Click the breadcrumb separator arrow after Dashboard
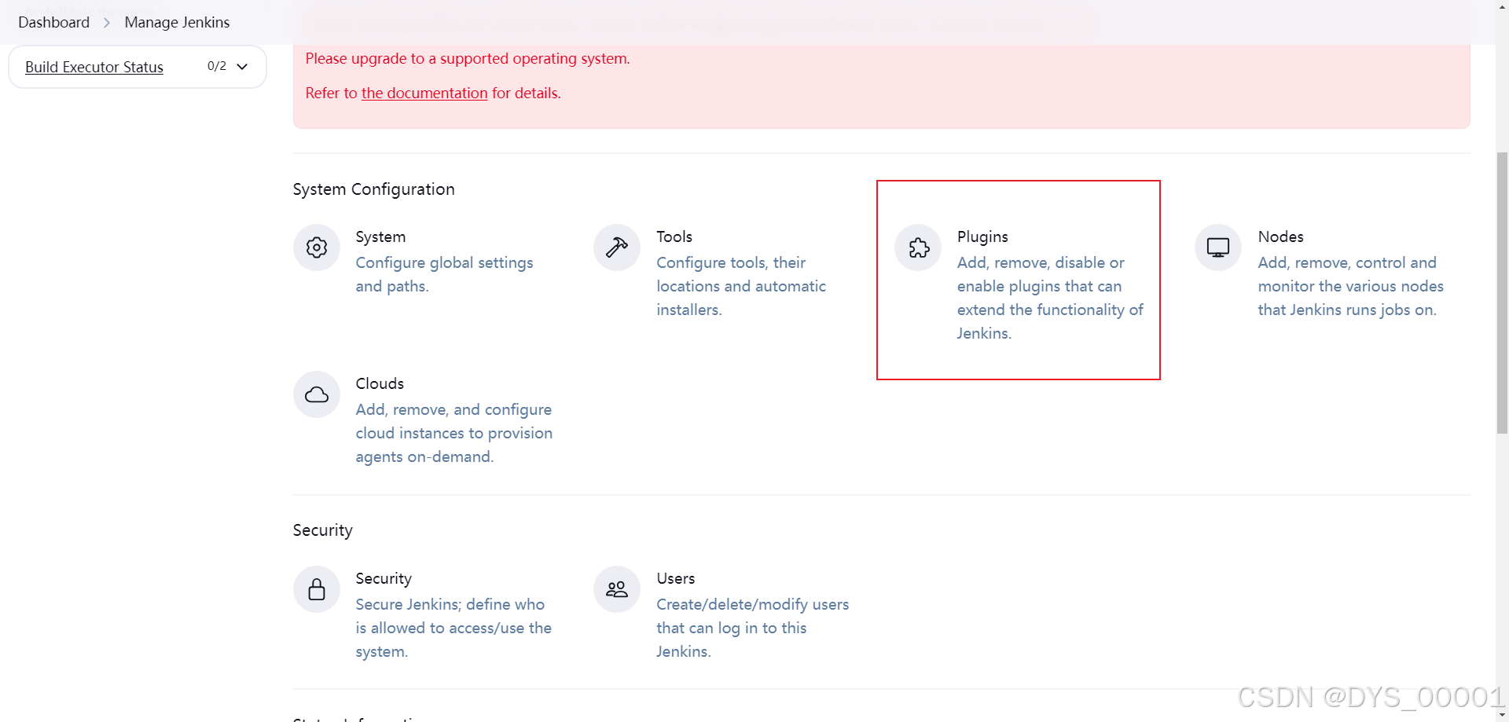Image resolution: width=1509 pixels, height=722 pixels. coord(107,23)
